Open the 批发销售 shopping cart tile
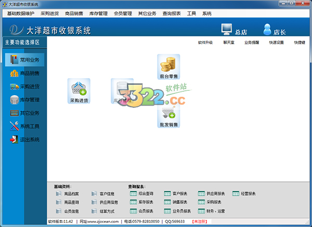This screenshot has width=312, height=227. coord(168,117)
